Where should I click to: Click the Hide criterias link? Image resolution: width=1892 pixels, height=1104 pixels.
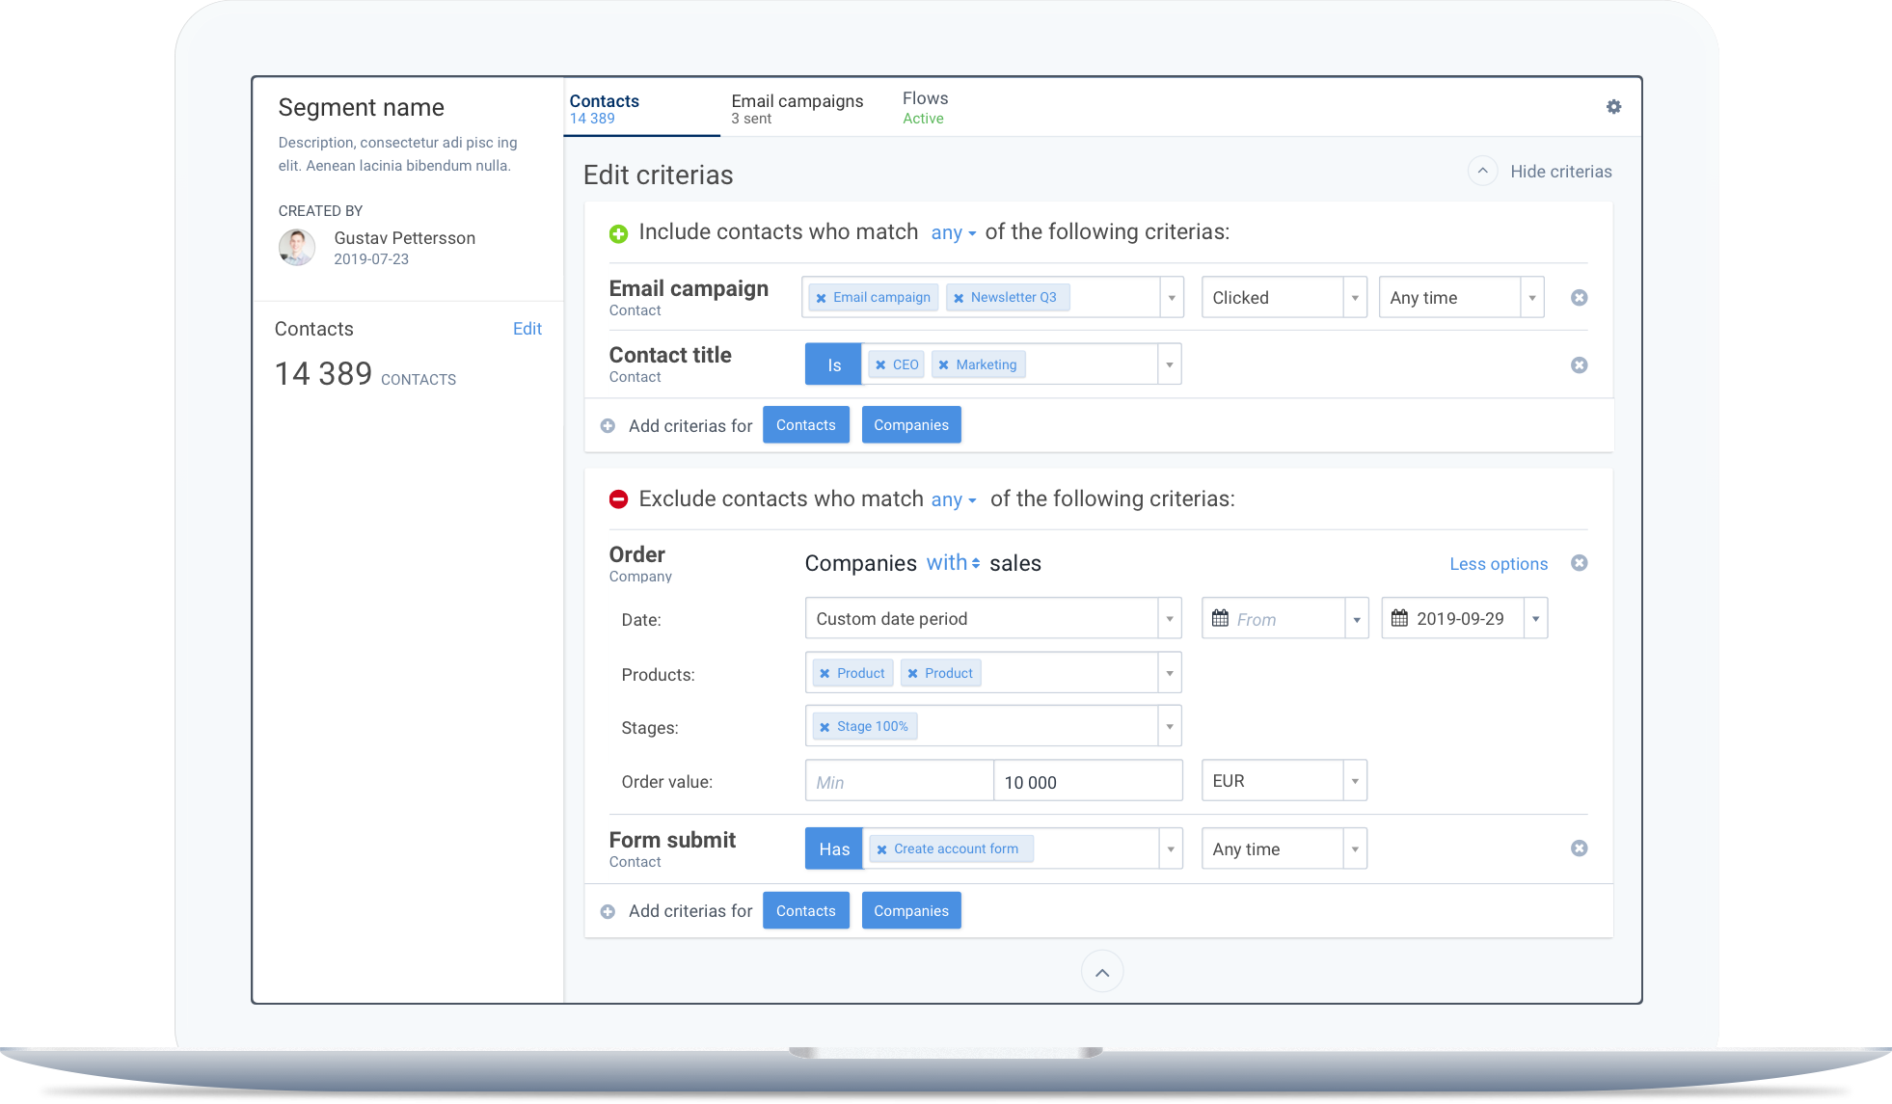[x=1558, y=171]
